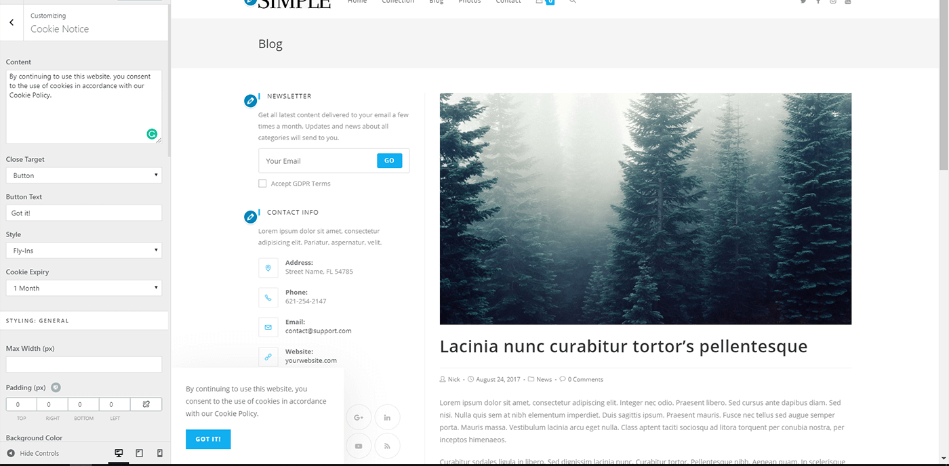The height and width of the screenshot is (466, 949).
Task: Click the padding Right value field
Action: coord(53,404)
